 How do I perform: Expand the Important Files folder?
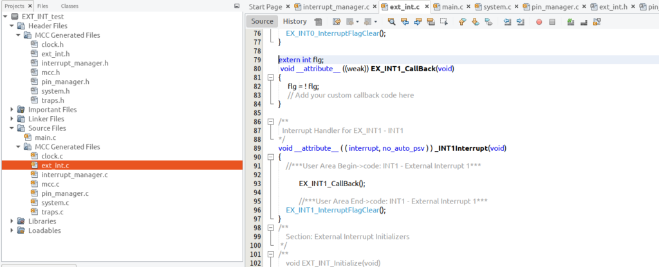pos(12,110)
